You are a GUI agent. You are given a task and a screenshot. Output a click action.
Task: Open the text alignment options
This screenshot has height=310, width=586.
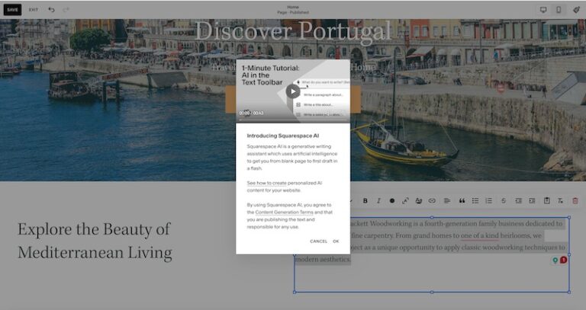447,201
